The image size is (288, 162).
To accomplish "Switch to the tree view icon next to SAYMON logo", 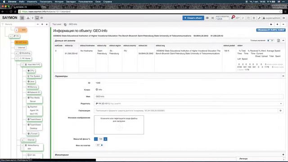I will [22, 18].
